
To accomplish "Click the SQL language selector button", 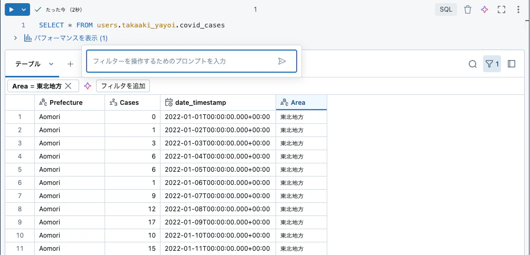I will 446,9.
